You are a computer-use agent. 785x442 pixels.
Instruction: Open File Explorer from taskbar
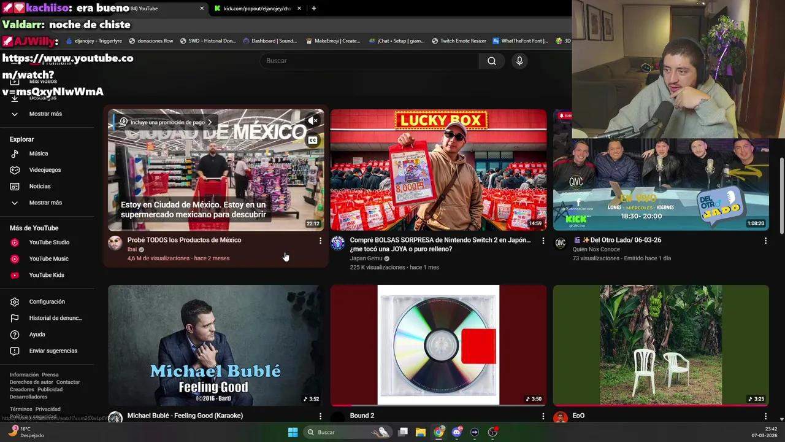pos(421,432)
